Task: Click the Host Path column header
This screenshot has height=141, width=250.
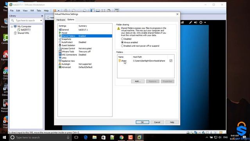Action: click(137, 57)
